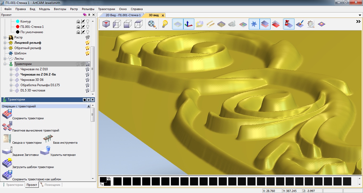This screenshot has height=193, width=363.
Task: Click the purple book icon in Проект header
Action: 85,15
